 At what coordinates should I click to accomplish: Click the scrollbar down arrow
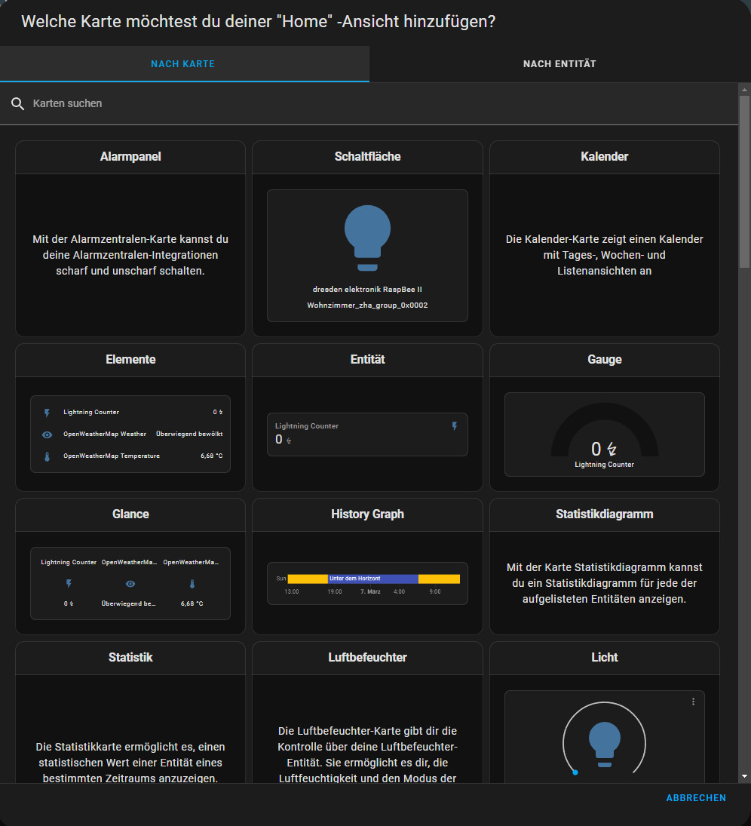point(744,775)
